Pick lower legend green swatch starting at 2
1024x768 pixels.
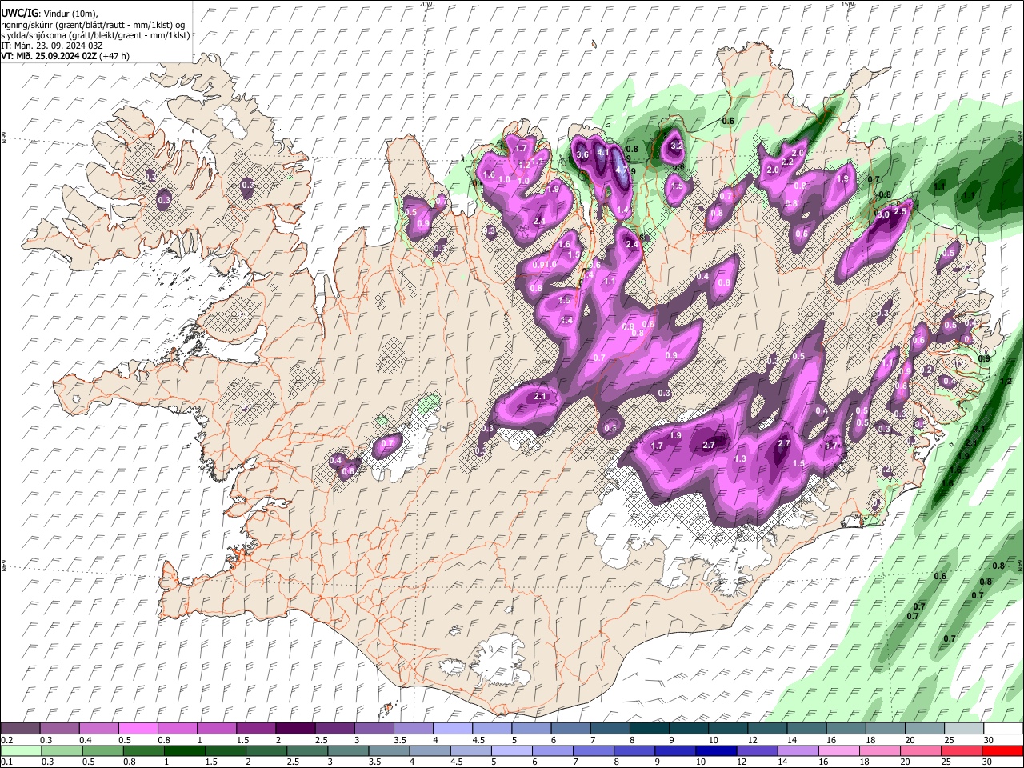pos(266,750)
